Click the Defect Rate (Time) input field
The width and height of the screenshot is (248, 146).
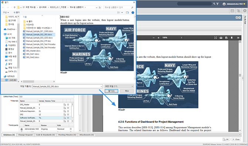point(46,97)
